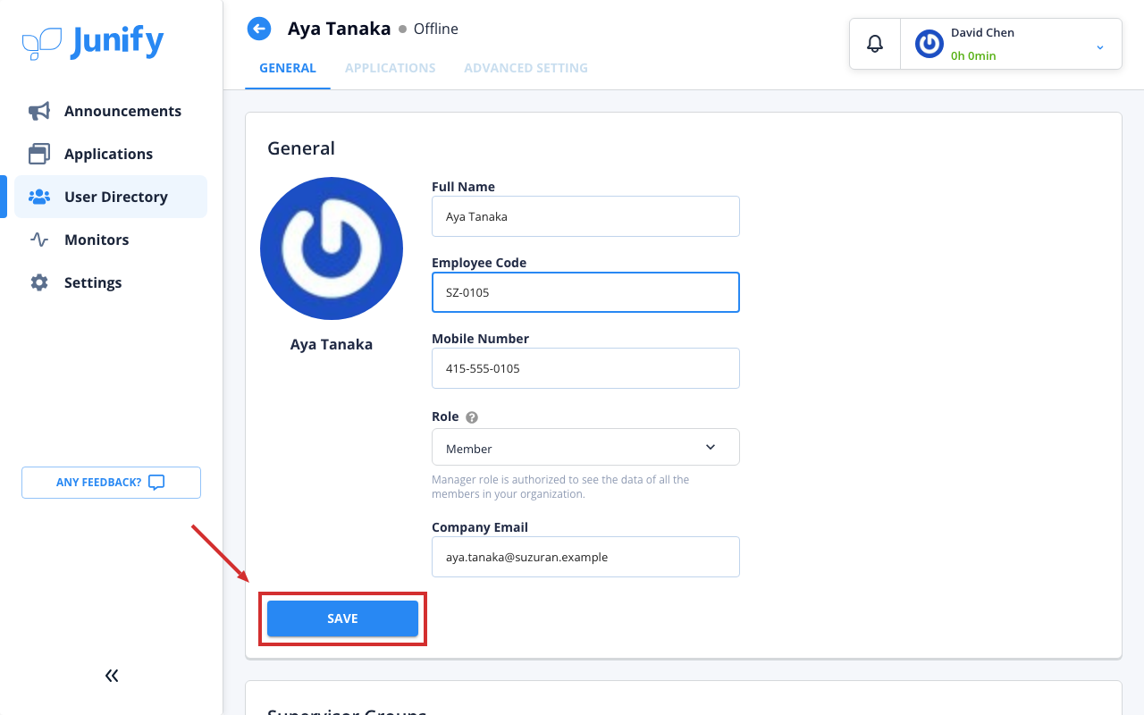
Task: Click the feedback chat bubble icon
Action: point(156,483)
